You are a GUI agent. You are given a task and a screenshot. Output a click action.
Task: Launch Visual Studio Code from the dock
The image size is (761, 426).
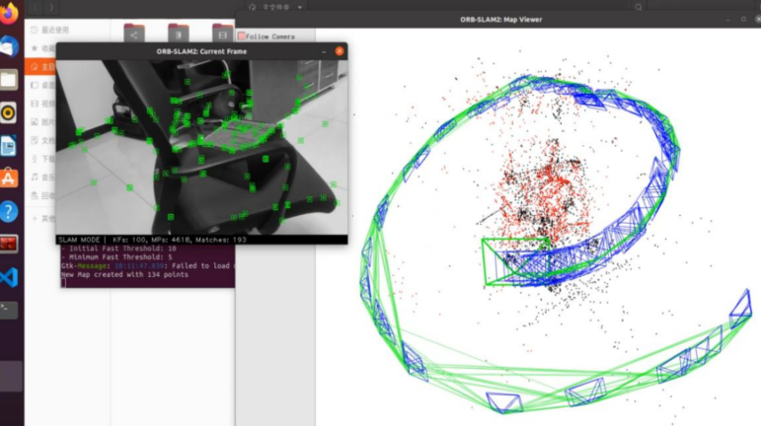click(9, 277)
